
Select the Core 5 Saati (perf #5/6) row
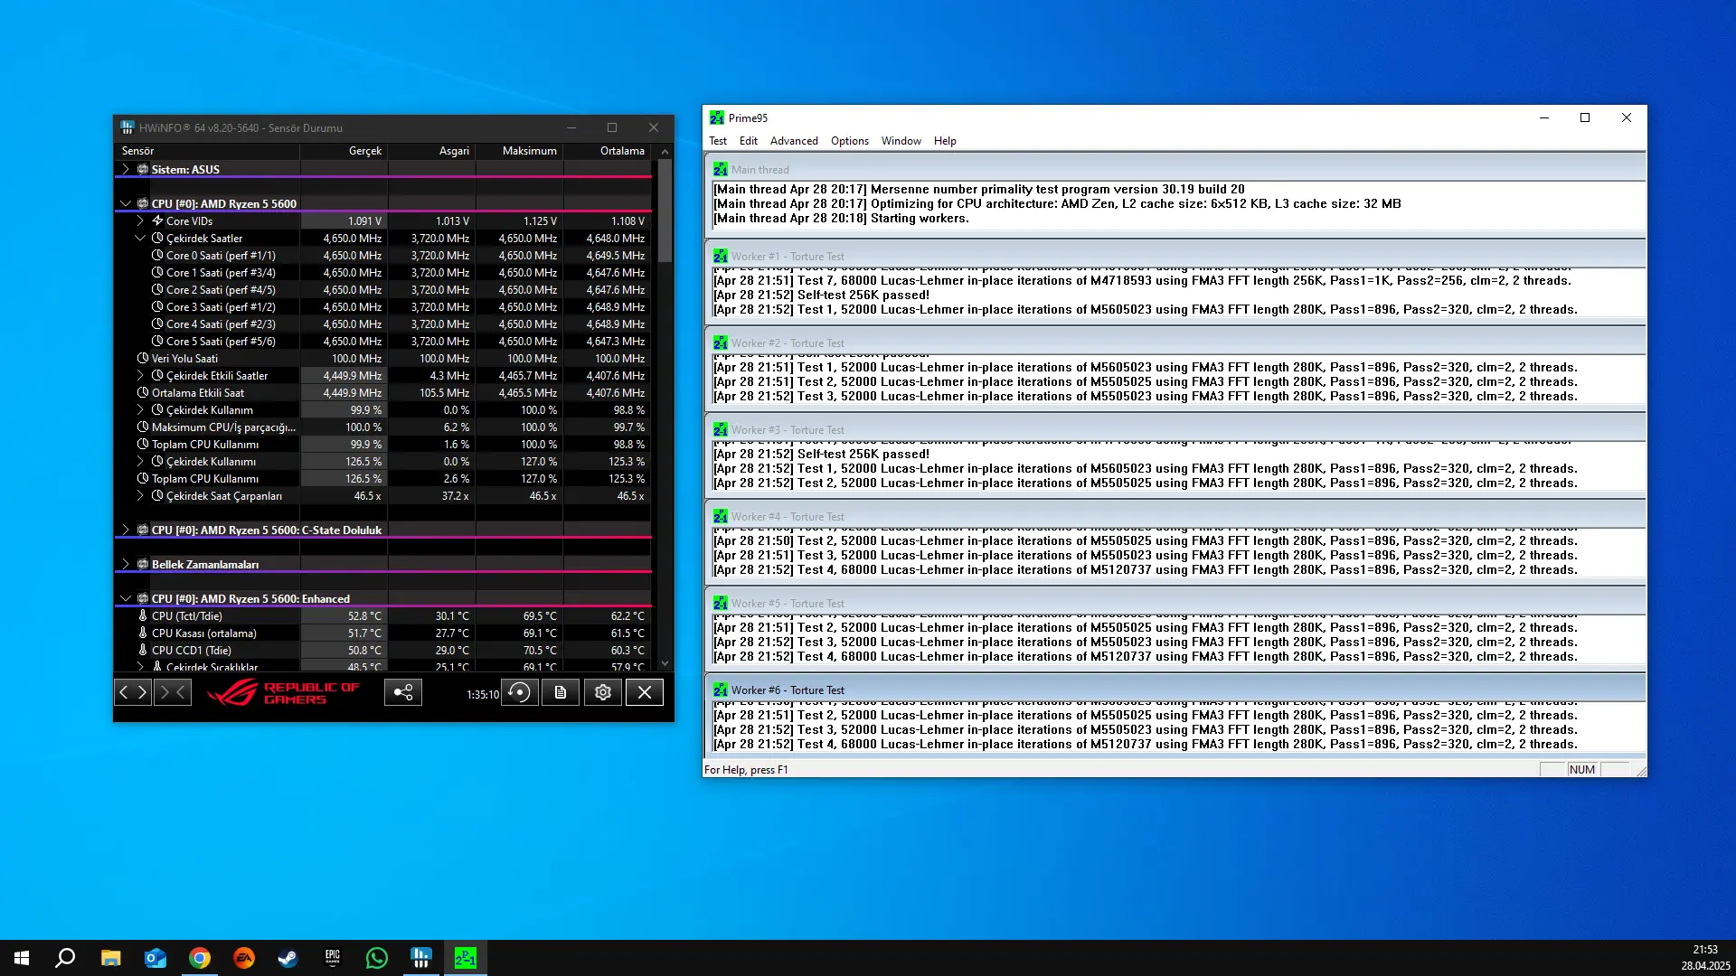[x=382, y=341]
